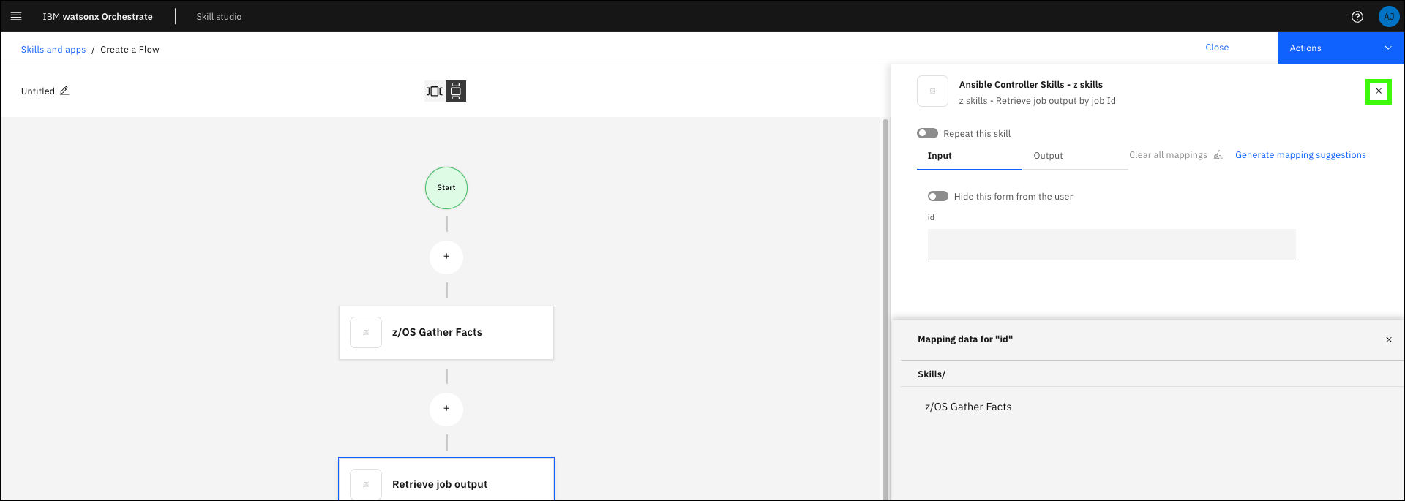Viewport: 1405px width, 501px height.
Task: Switch to horizontal flow layout icon
Action: coord(434,91)
